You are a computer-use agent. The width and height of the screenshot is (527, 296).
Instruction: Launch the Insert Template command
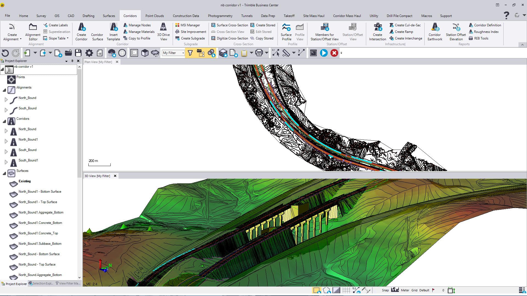point(113,32)
